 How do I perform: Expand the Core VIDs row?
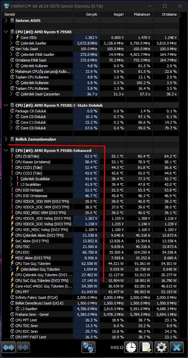pyautogui.click(x=11, y=38)
